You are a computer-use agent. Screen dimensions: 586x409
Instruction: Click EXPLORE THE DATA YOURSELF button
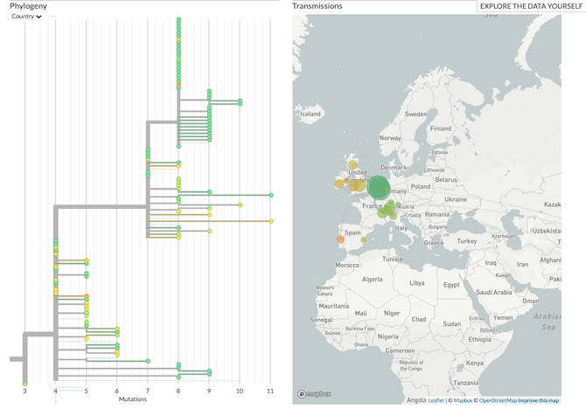[530, 6]
